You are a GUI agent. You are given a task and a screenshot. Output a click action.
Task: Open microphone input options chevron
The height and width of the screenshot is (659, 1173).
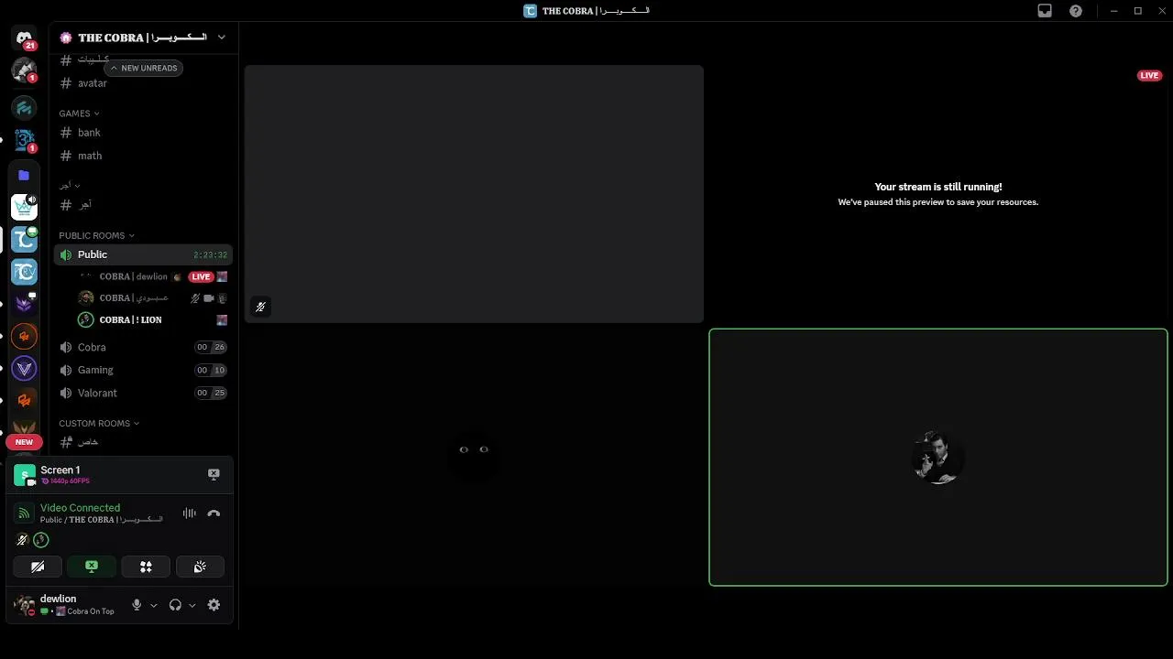pos(153,605)
